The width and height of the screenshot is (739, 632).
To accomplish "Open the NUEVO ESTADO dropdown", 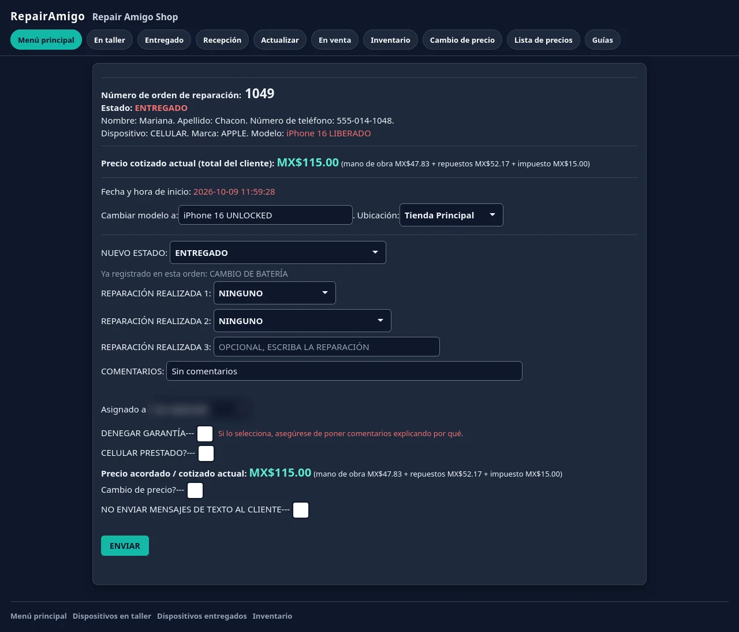I will (x=278, y=252).
